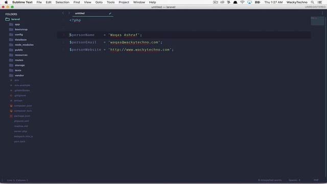Open the tab options menu at top right
327x184 pixels.
pyautogui.click(x=322, y=13)
